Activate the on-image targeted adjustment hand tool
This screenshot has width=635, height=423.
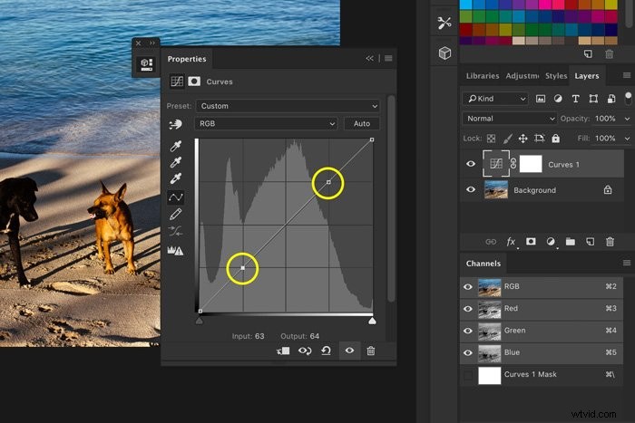click(175, 125)
